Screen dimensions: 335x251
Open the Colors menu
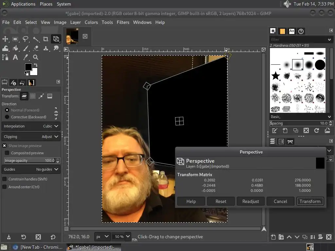tap(91, 22)
